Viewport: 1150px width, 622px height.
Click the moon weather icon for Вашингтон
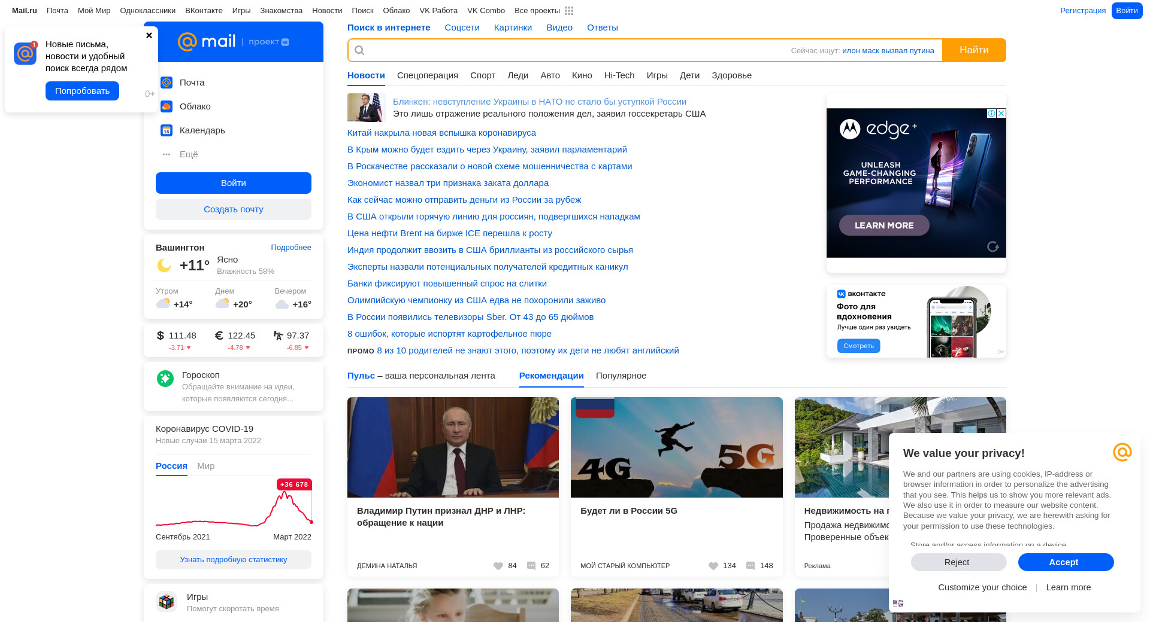[x=164, y=265]
